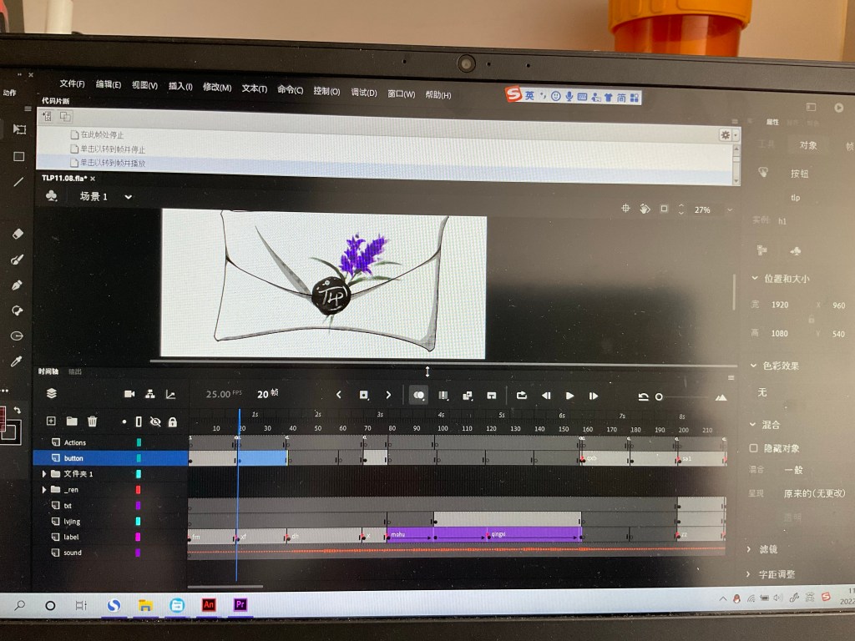Screen dimensions: 855x641
Task: Pick the Eyedropper tool
Action: pos(17,361)
